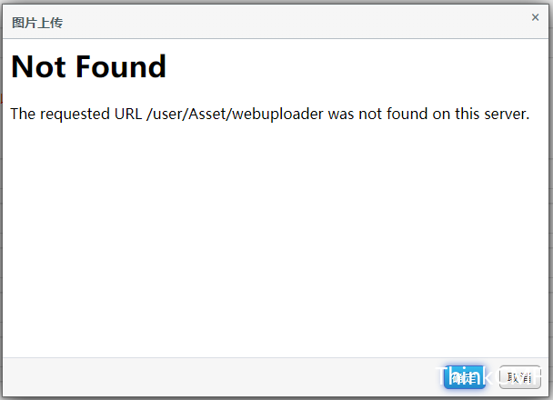Click the word "URL" in the error sentence
Image resolution: width=553 pixels, height=400 pixels.
128,115
